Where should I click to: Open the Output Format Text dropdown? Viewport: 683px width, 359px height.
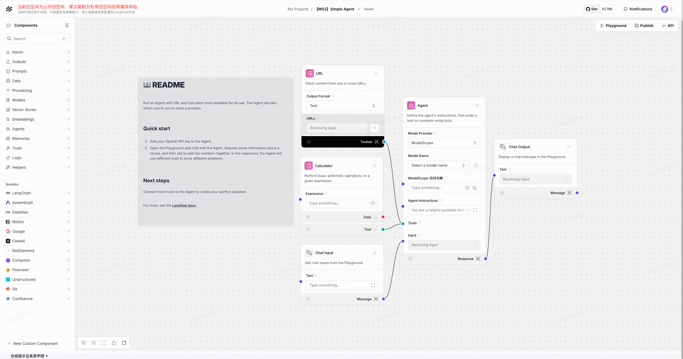coord(342,106)
